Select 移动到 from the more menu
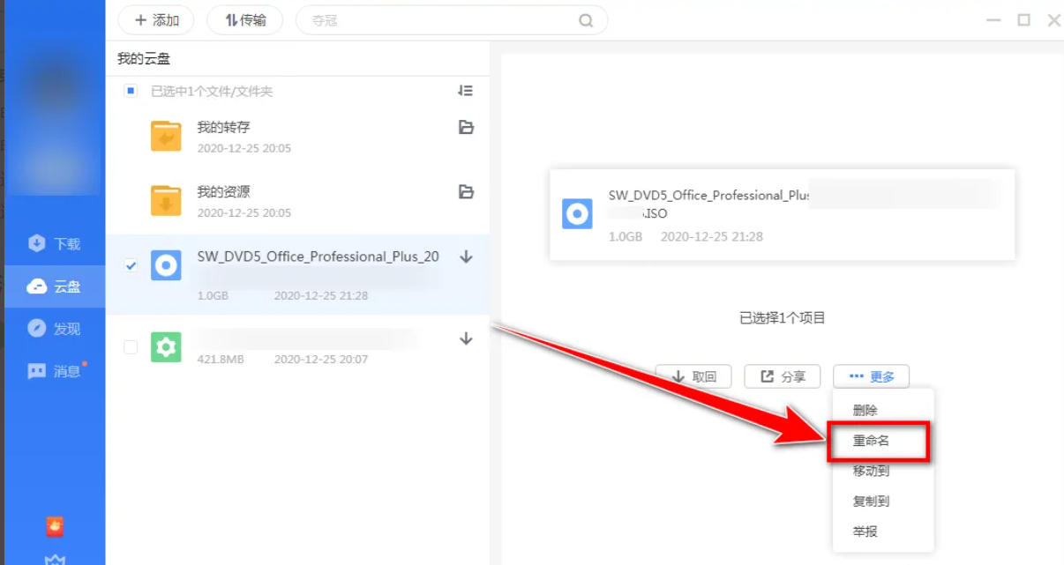The image size is (1064, 565). (x=871, y=472)
